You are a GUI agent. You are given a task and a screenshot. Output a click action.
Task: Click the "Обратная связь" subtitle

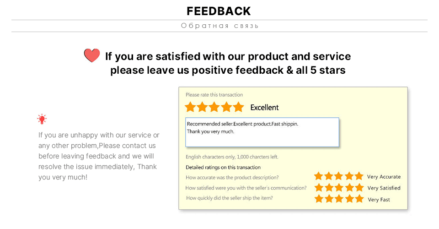[219, 26]
